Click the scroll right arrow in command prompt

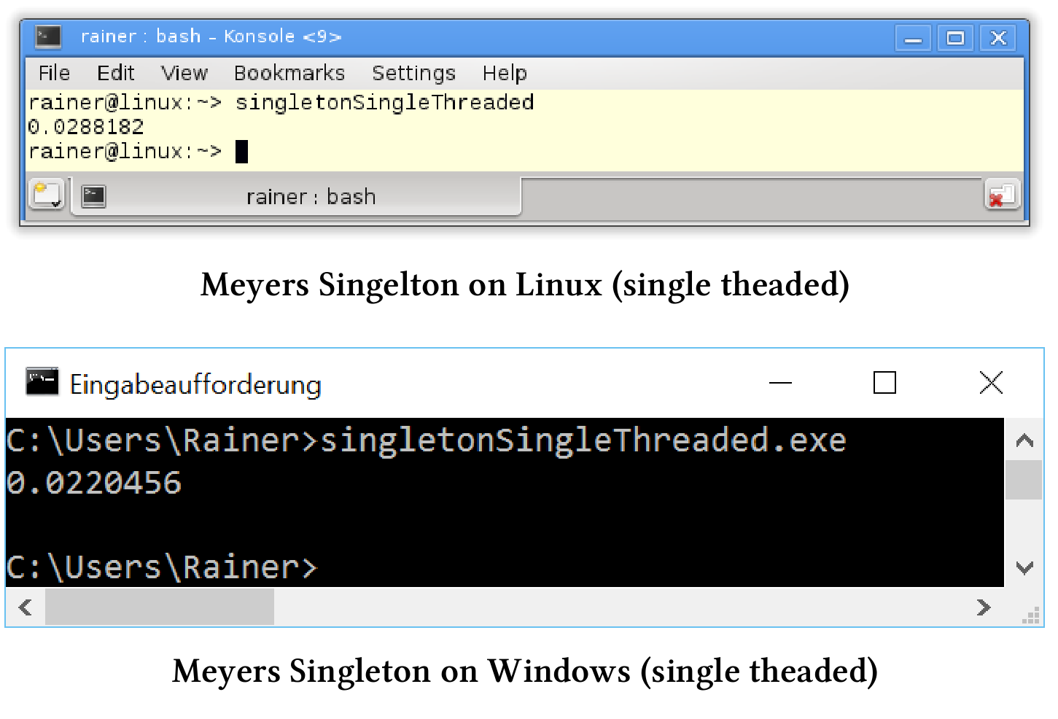point(984,607)
